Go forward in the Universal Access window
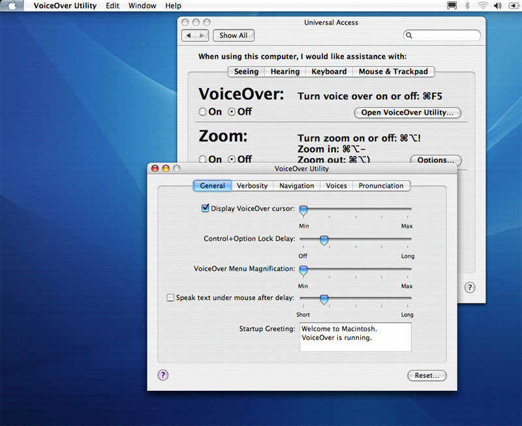Image resolution: width=522 pixels, height=426 pixels. 202,36
